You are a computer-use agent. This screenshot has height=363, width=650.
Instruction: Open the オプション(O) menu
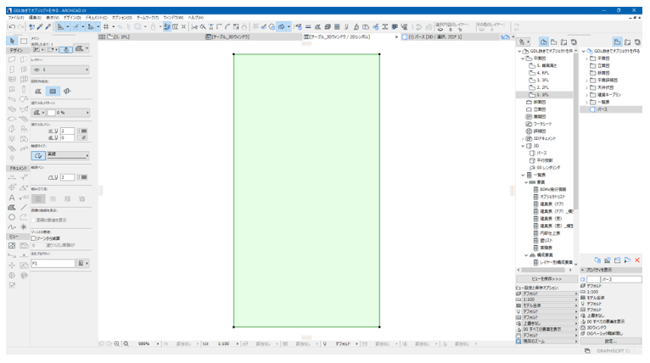point(122,18)
